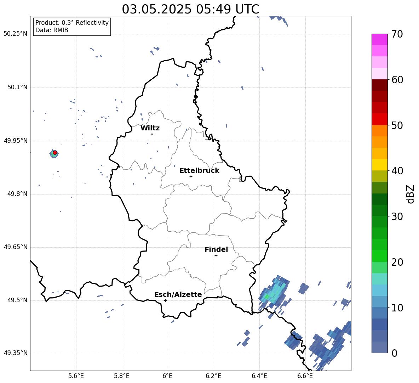Click the 6.2°E longitude label
Viewport: 419px width, 383px height.
213,376
